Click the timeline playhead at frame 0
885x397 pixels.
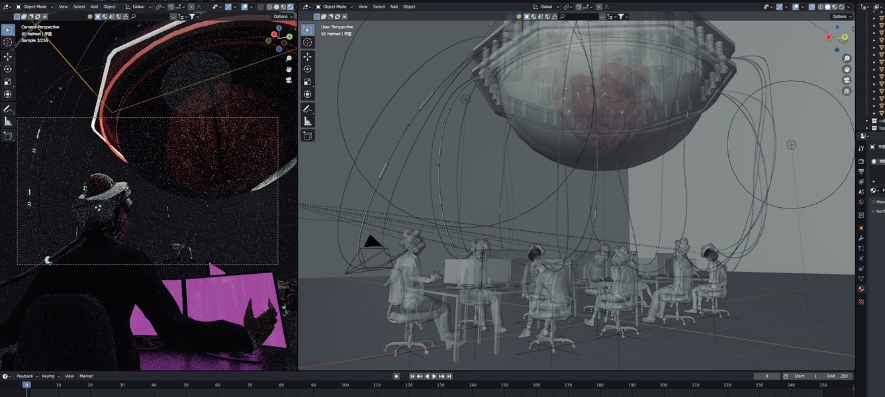pyautogui.click(x=26, y=384)
